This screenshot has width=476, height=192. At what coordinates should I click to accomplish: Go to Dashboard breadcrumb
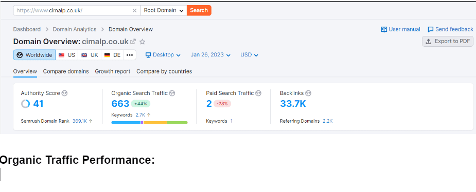pyautogui.click(x=27, y=29)
